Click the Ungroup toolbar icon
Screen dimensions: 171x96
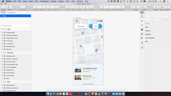click(56, 7)
